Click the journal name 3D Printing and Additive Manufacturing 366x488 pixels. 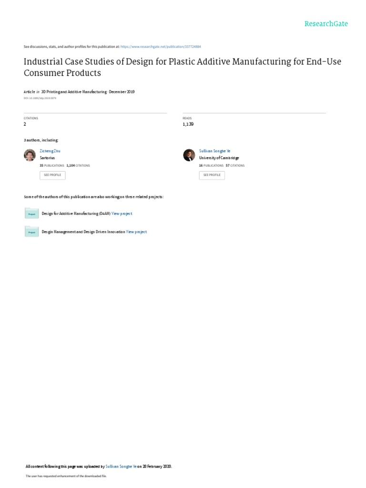point(74,92)
